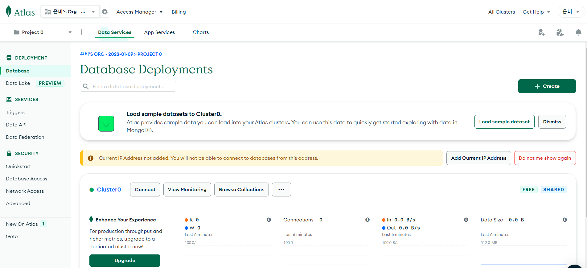The image size is (587, 268).
Task: Open the project options kebab menu
Action: click(x=81, y=32)
